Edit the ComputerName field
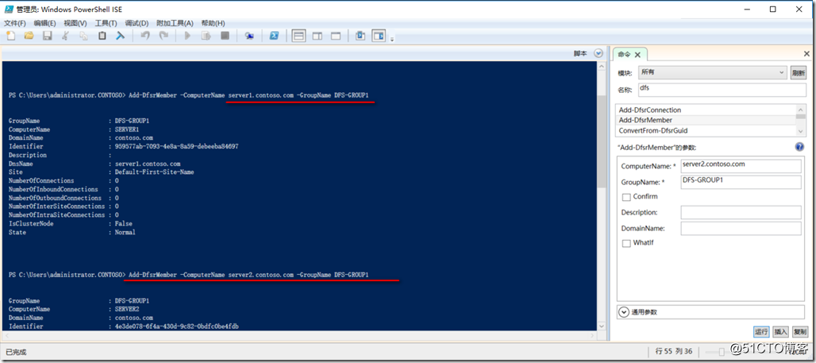816x363 pixels. point(741,166)
